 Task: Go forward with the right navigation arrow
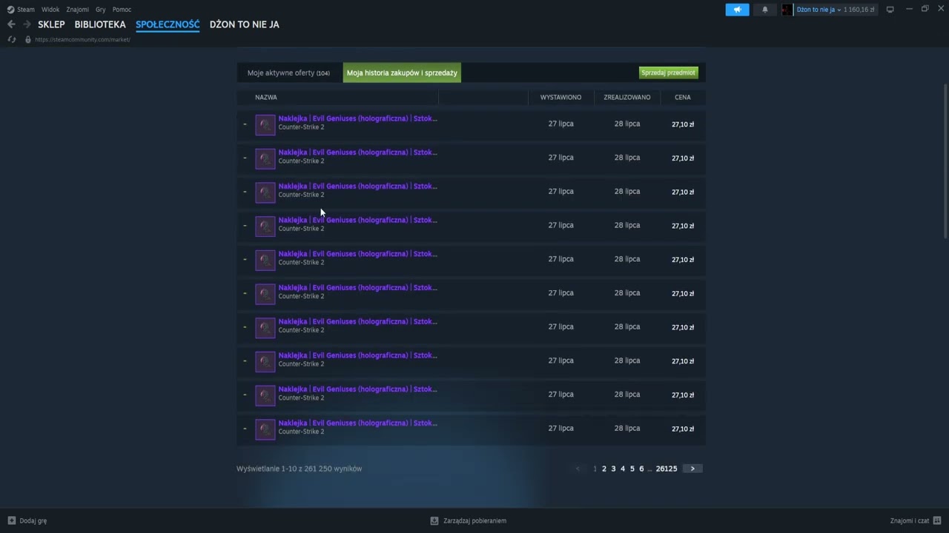coord(27,24)
